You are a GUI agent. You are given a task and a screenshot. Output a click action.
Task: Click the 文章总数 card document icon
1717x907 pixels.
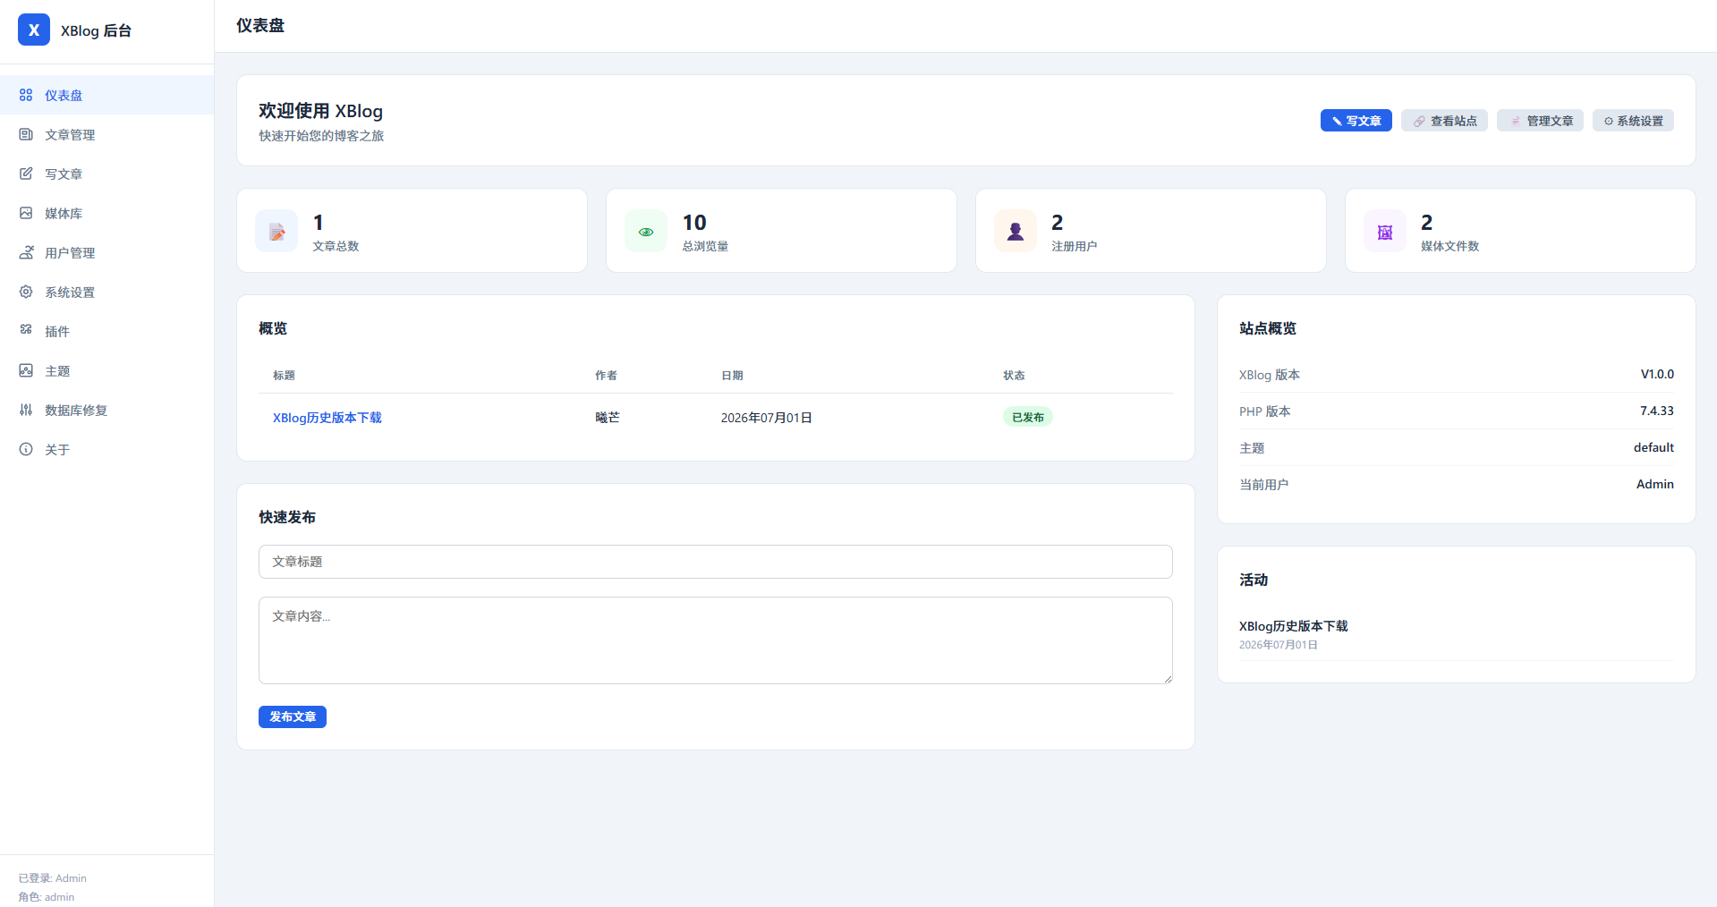coord(276,232)
